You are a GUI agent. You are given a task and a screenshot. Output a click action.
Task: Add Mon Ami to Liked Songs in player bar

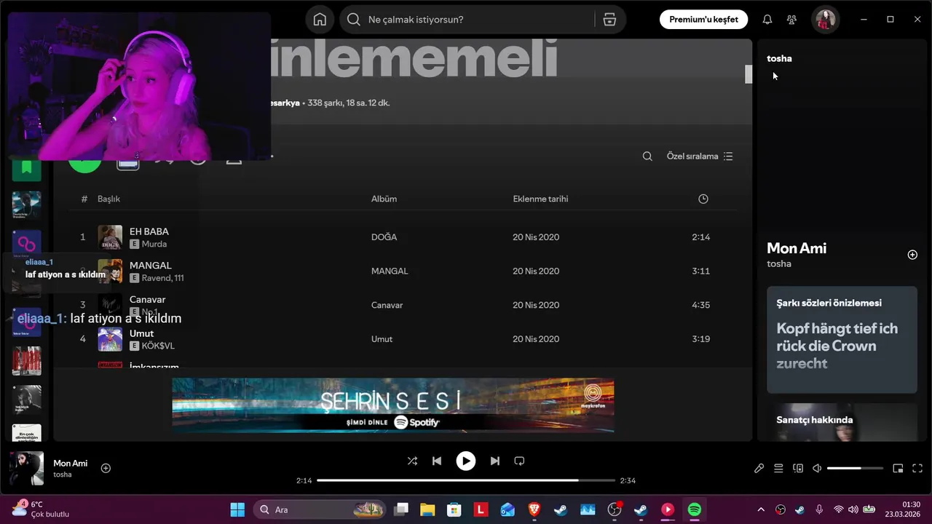coord(106,468)
